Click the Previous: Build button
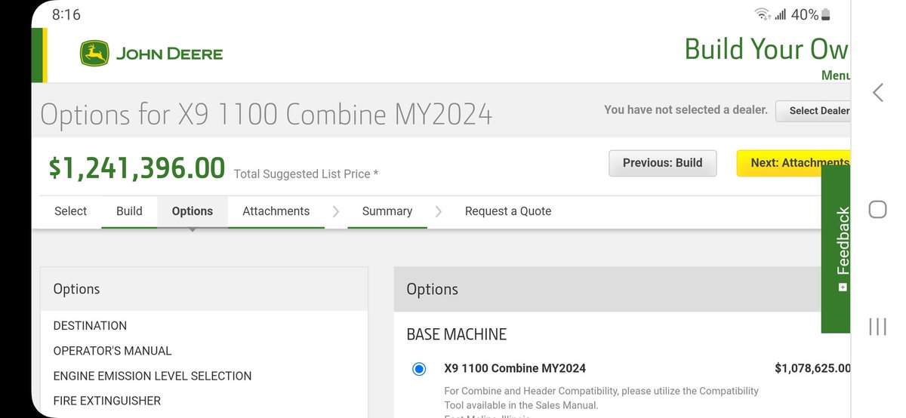Screen dimensions: 906x418 point(662,163)
